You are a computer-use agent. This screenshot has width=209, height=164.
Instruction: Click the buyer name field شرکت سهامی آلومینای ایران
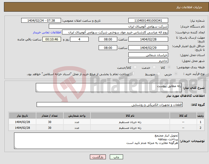(x=108, y=26)
